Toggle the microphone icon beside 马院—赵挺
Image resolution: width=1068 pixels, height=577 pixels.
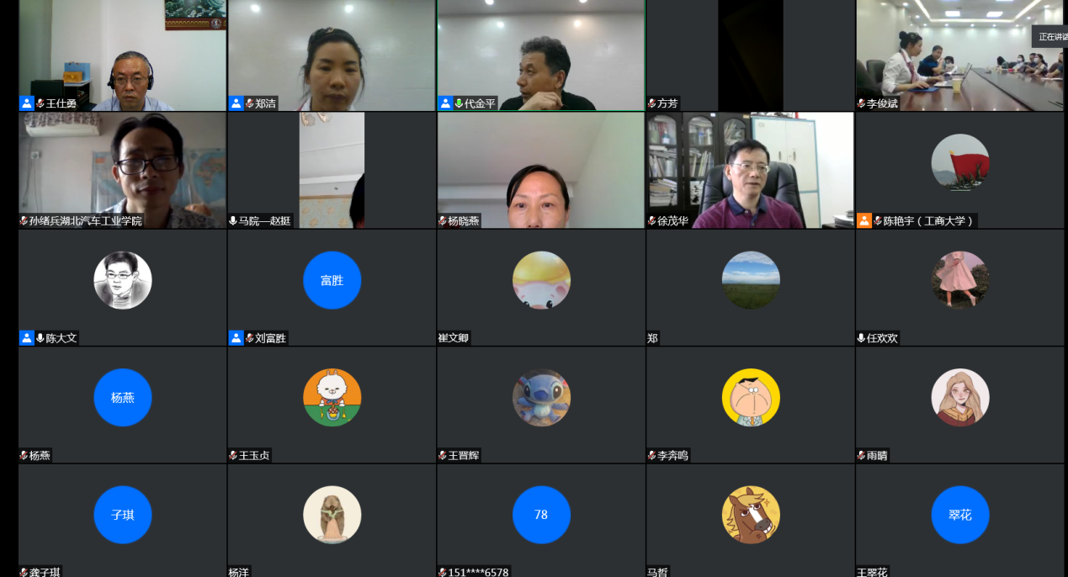(x=233, y=221)
